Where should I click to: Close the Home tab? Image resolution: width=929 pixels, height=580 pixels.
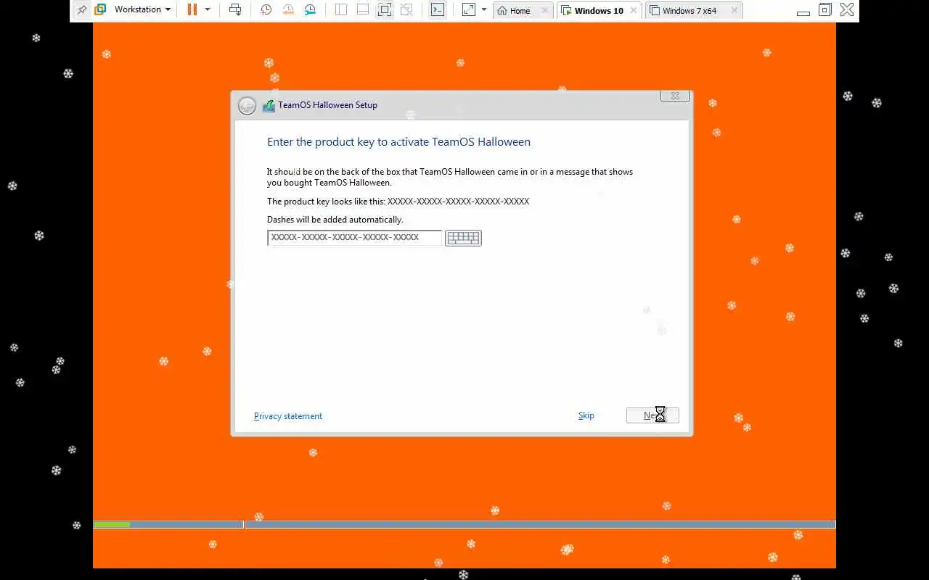[x=545, y=11]
